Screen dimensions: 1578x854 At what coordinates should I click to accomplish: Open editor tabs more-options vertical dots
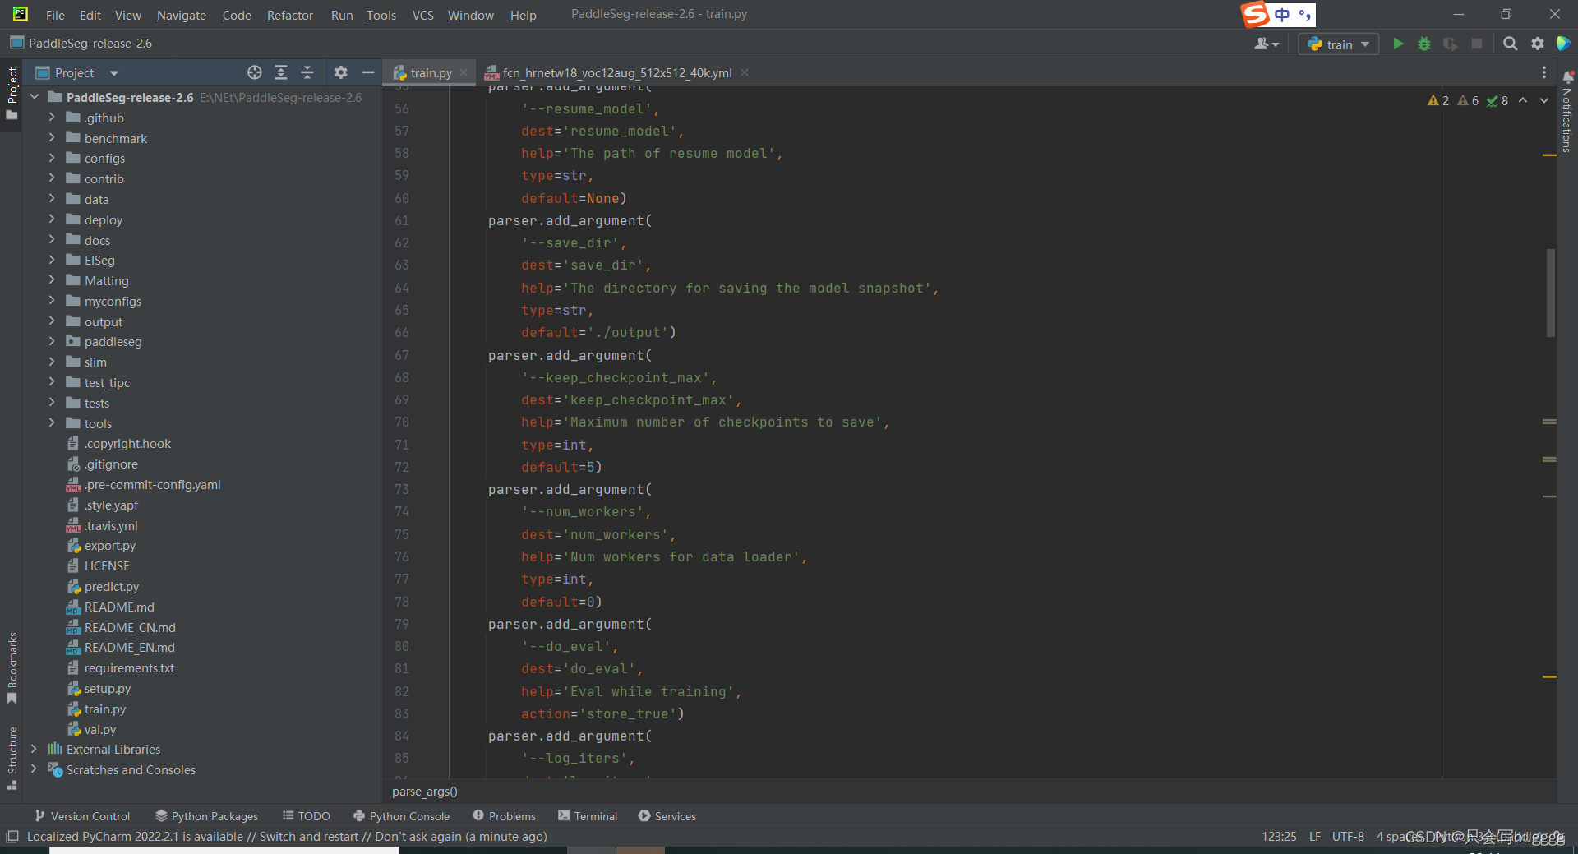pos(1543,72)
